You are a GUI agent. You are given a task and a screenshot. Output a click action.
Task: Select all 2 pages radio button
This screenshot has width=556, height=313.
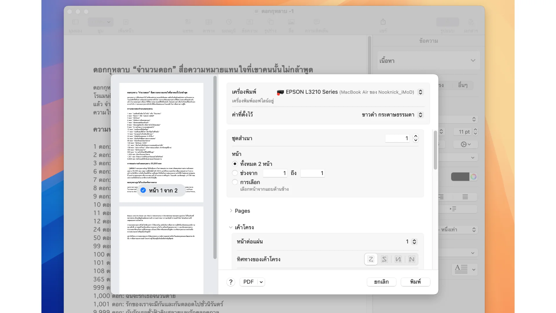click(x=235, y=164)
